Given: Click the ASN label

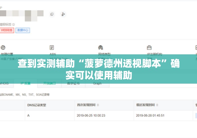Looking at the screenshot, I should click(53, 54).
